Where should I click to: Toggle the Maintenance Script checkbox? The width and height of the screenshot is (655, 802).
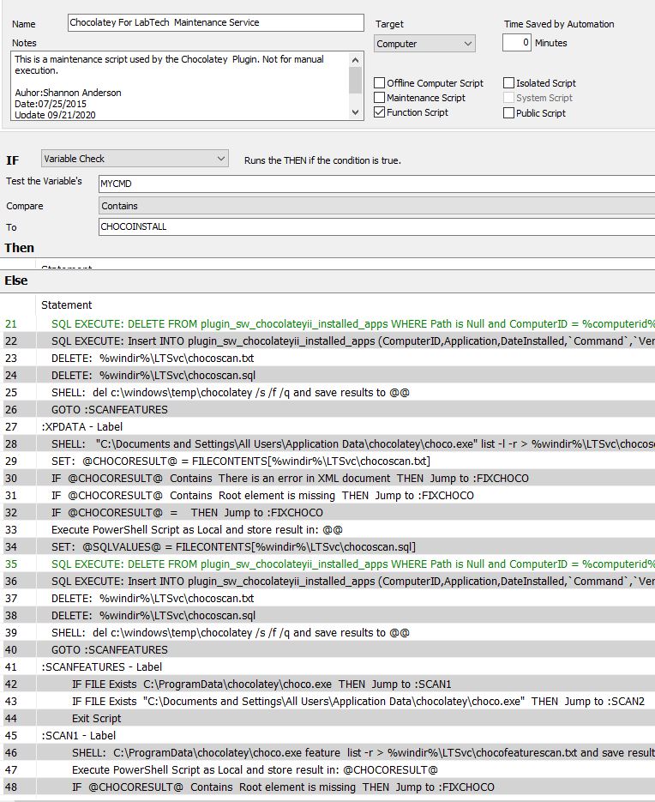pos(380,98)
